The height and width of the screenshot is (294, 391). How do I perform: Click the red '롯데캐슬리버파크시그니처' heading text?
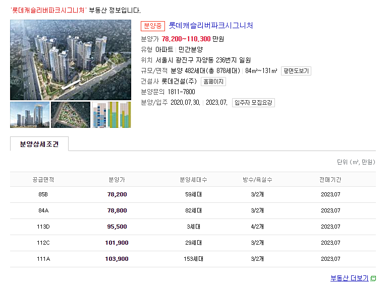(x=48, y=10)
